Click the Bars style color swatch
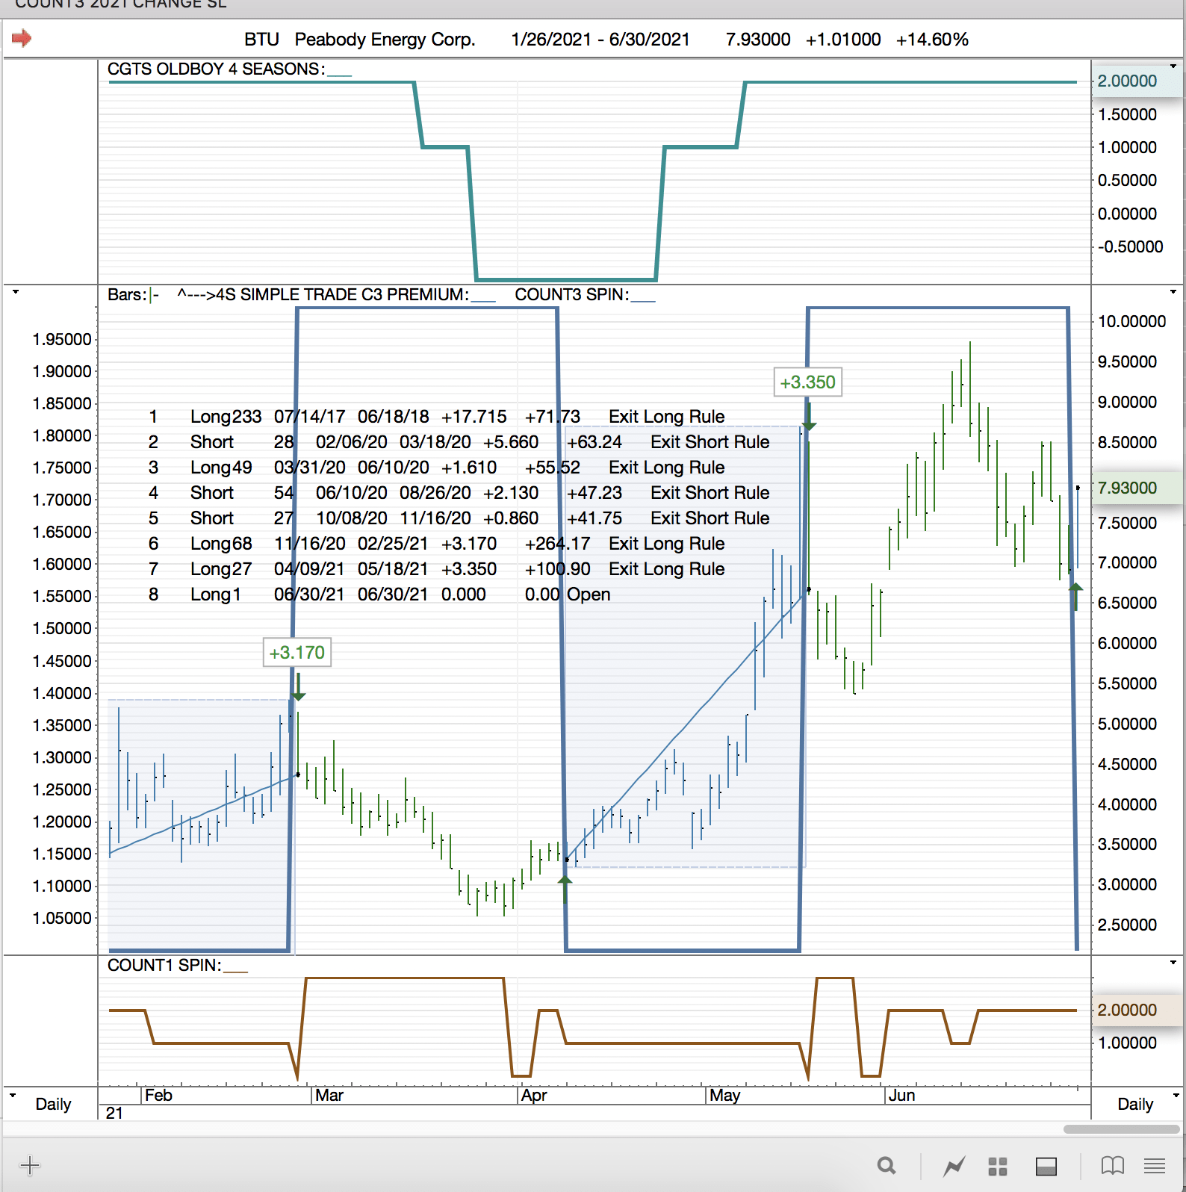Image resolution: width=1186 pixels, height=1192 pixels. pos(152,295)
